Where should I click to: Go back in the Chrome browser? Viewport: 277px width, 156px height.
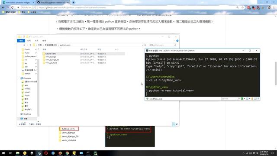pos(3,8)
